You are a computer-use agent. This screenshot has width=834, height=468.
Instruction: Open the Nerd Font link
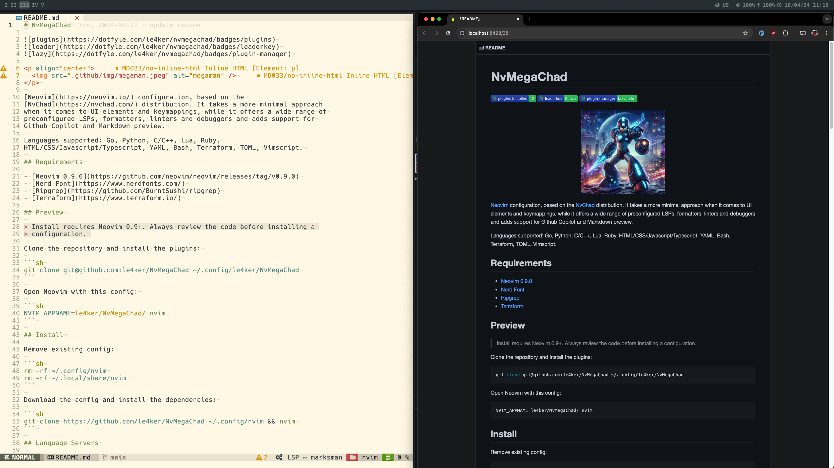[x=513, y=290]
